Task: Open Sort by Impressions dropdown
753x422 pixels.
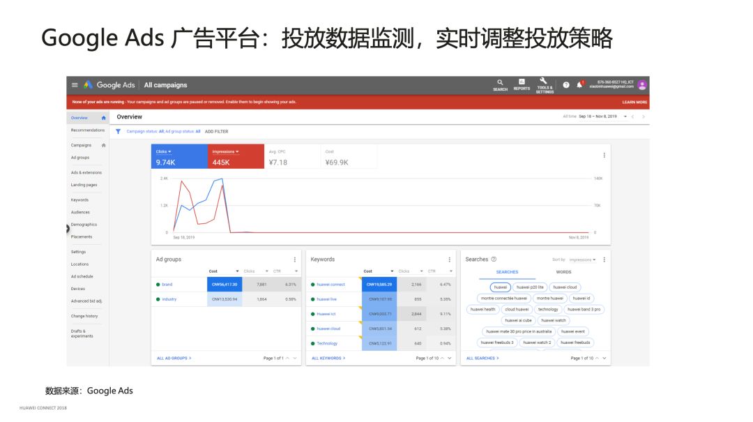Action: [582, 259]
